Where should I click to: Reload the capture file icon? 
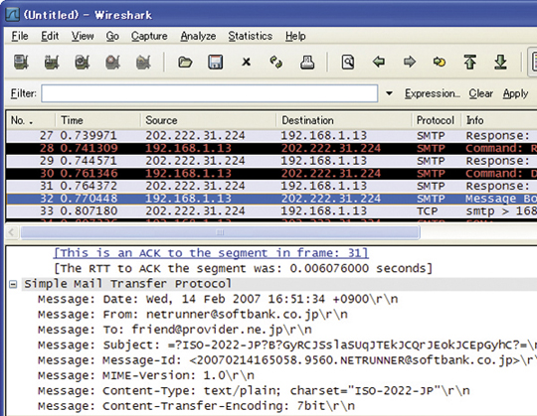point(276,63)
